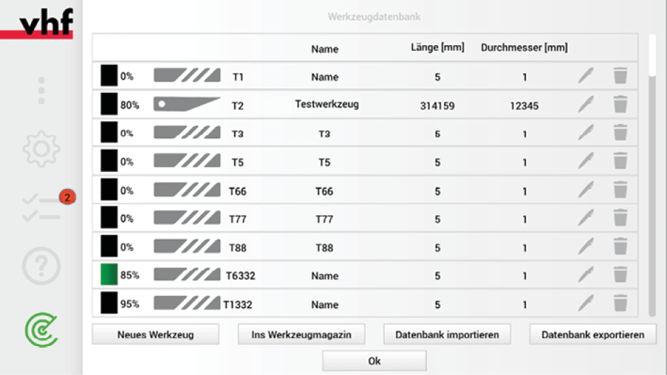This screenshot has width=667, height=375.
Task: Edit tool T88 with pencil icon
Action: coord(586,246)
